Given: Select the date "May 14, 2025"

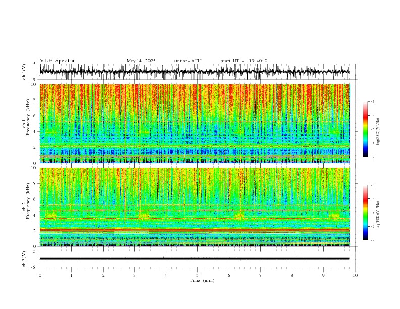Looking at the screenshot, I should (141, 61).
